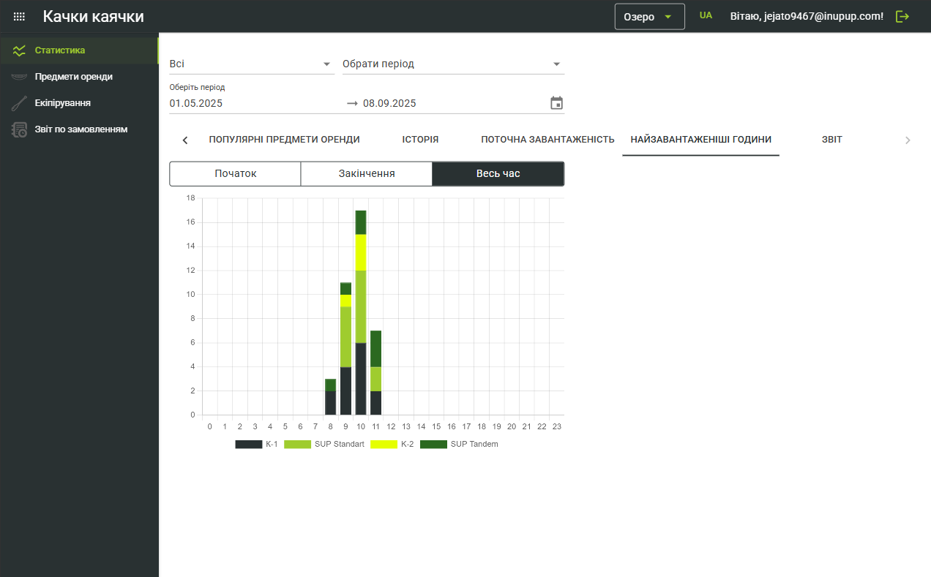
Task: Click the logout icon
Action: tap(902, 16)
